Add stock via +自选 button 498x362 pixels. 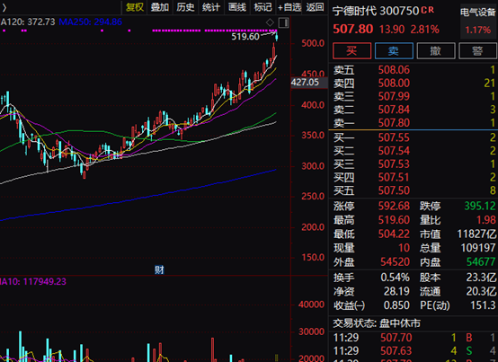[289, 7]
